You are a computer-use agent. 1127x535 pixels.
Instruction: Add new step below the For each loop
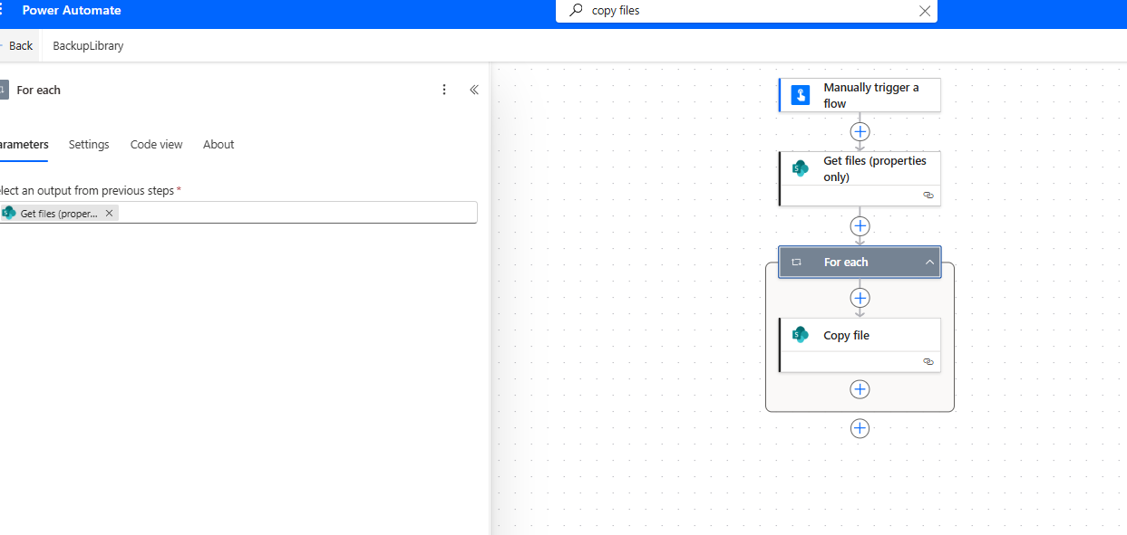[x=860, y=428]
